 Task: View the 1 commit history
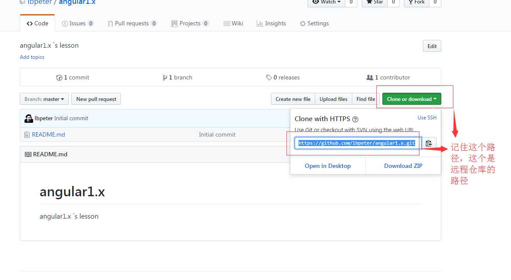[73, 77]
